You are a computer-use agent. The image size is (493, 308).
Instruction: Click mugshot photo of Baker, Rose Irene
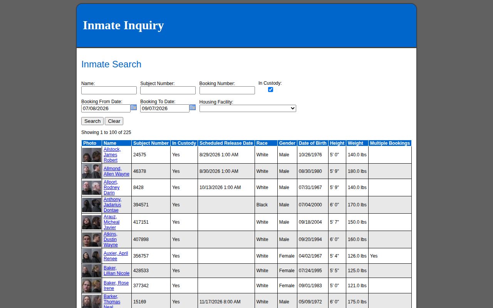(x=92, y=286)
